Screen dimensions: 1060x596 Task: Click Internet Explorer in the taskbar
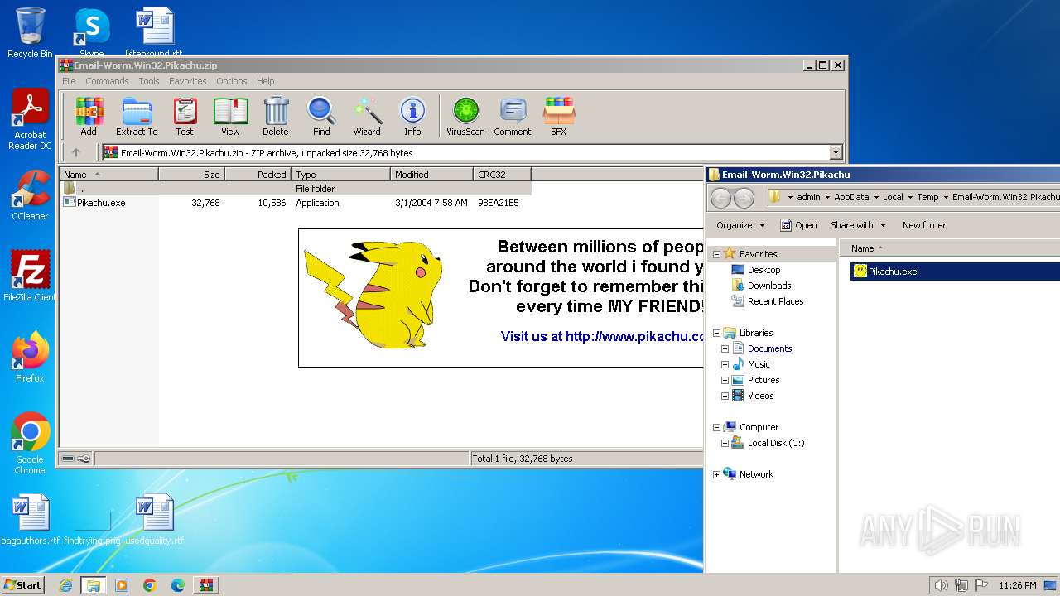coord(66,585)
